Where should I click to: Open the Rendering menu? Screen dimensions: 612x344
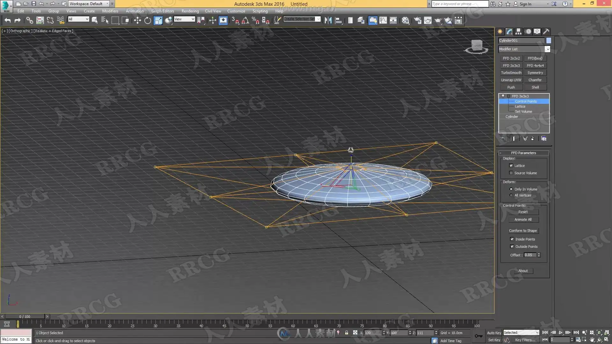click(x=190, y=11)
